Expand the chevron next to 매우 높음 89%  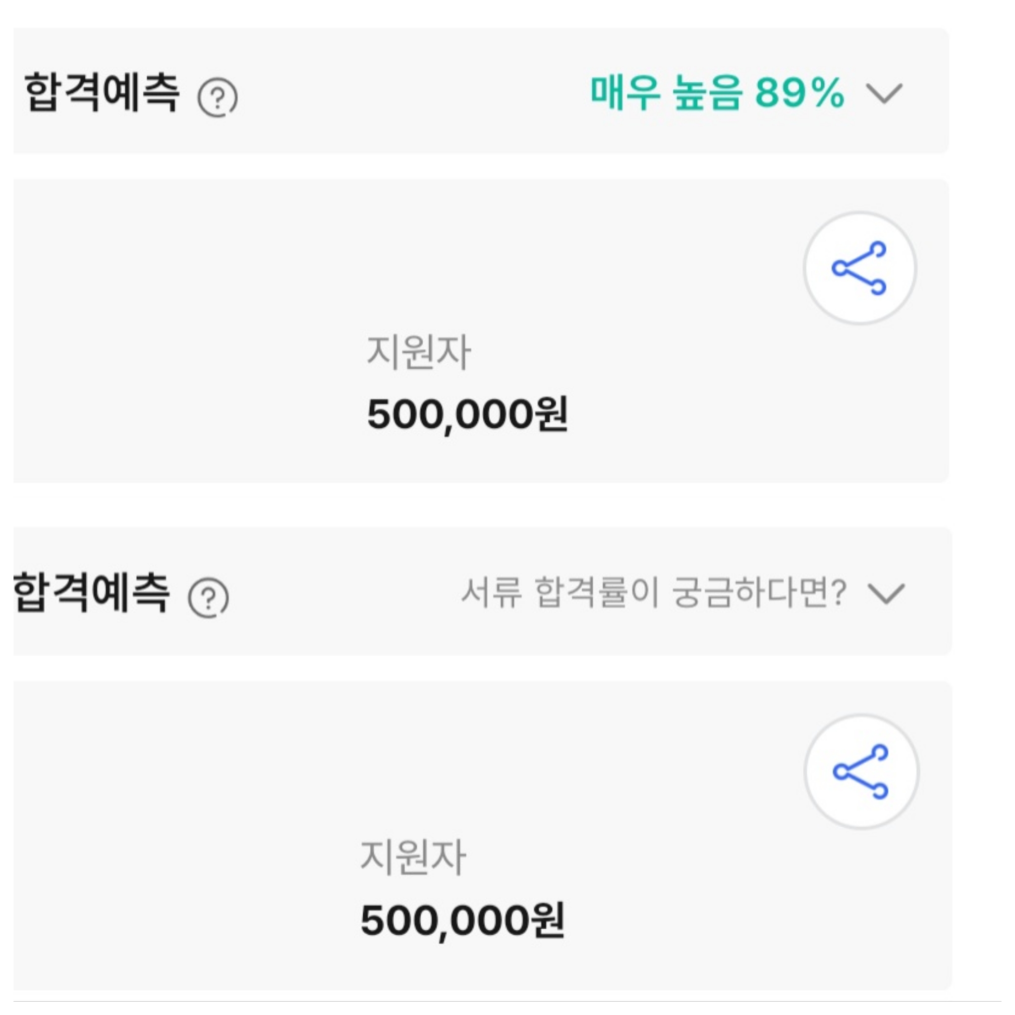[x=884, y=94]
